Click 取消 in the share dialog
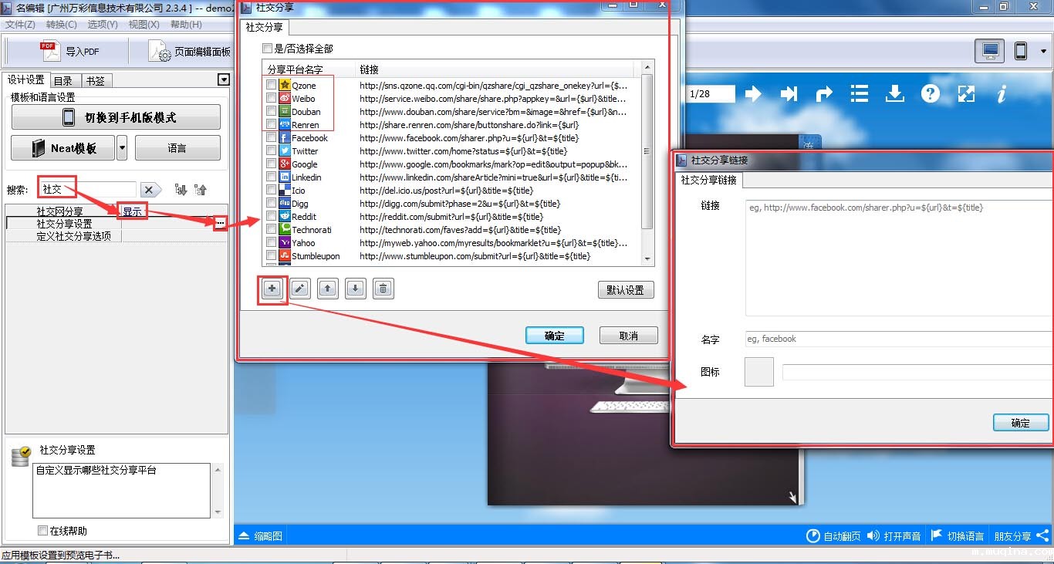This screenshot has width=1054, height=564. [629, 336]
